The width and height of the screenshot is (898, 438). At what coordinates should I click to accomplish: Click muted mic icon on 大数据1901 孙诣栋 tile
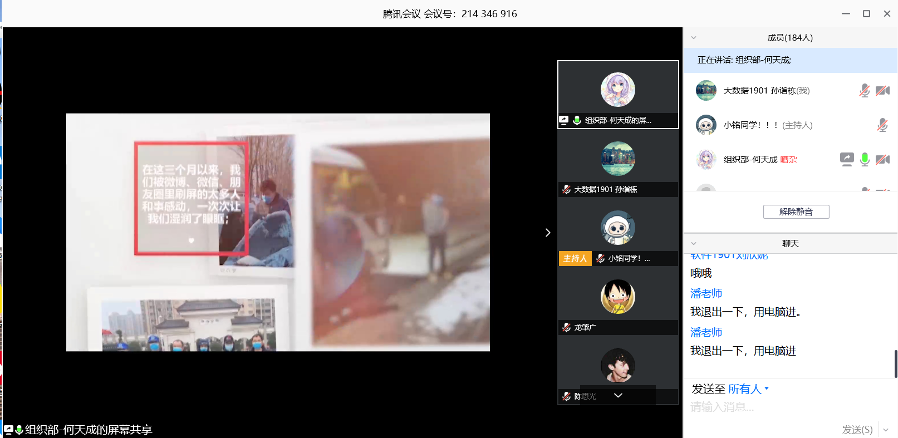point(566,189)
